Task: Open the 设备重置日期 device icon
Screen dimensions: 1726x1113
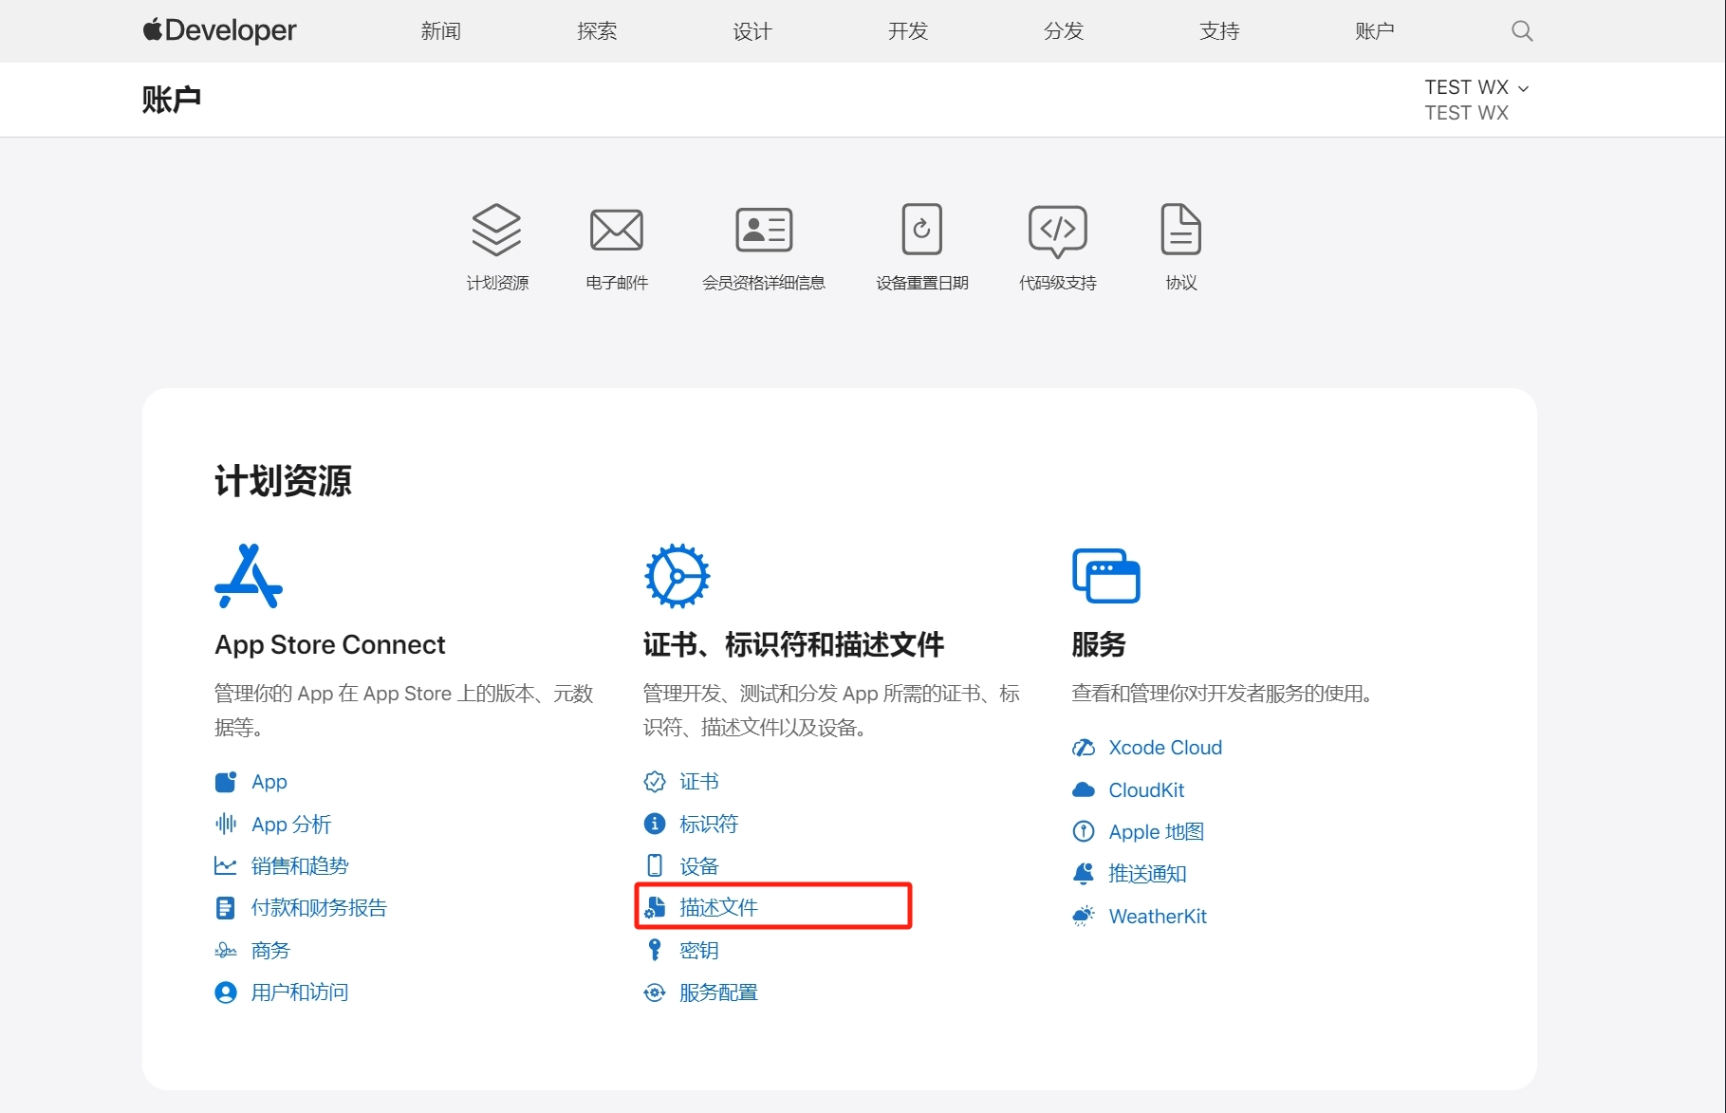Action: click(x=921, y=229)
